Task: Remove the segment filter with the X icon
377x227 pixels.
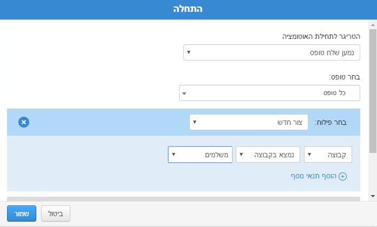Action: pyautogui.click(x=23, y=122)
